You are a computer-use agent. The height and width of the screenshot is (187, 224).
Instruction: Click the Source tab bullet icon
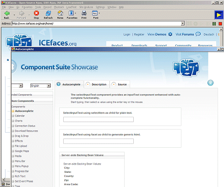[x=114, y=84]
